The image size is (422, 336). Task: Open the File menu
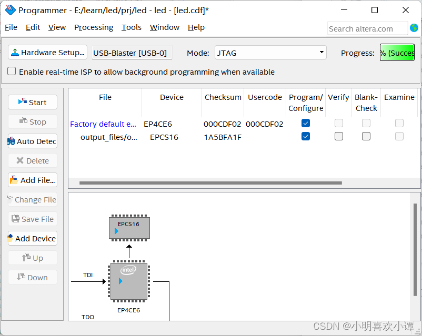(11, 27)
